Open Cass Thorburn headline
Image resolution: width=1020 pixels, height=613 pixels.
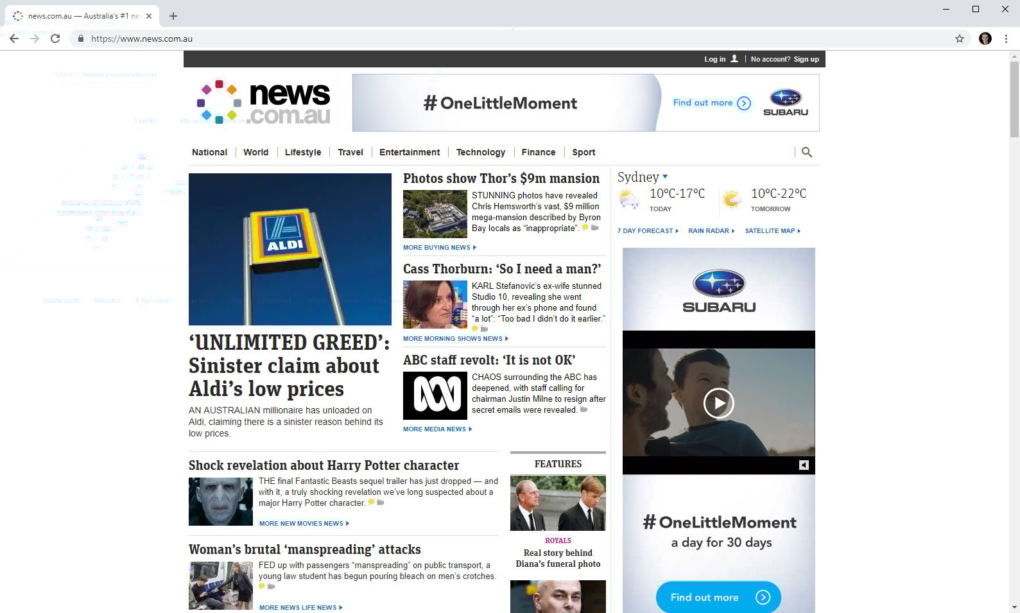coord(502,269)
